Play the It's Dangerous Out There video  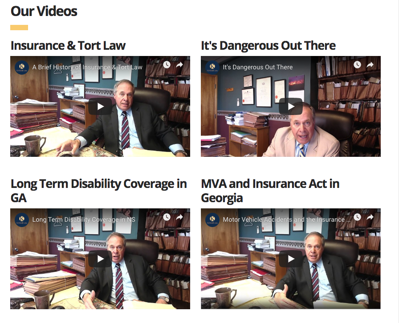[291, 106]
